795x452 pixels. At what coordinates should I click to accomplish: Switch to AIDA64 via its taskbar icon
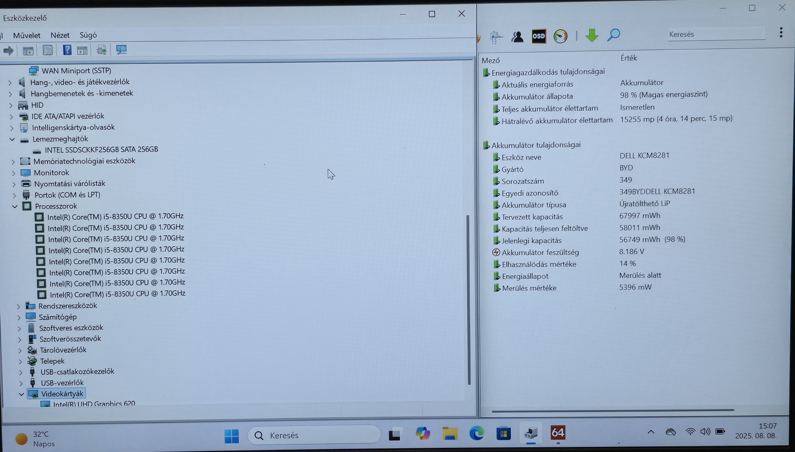pyautogui.click(x=558, y=433)
